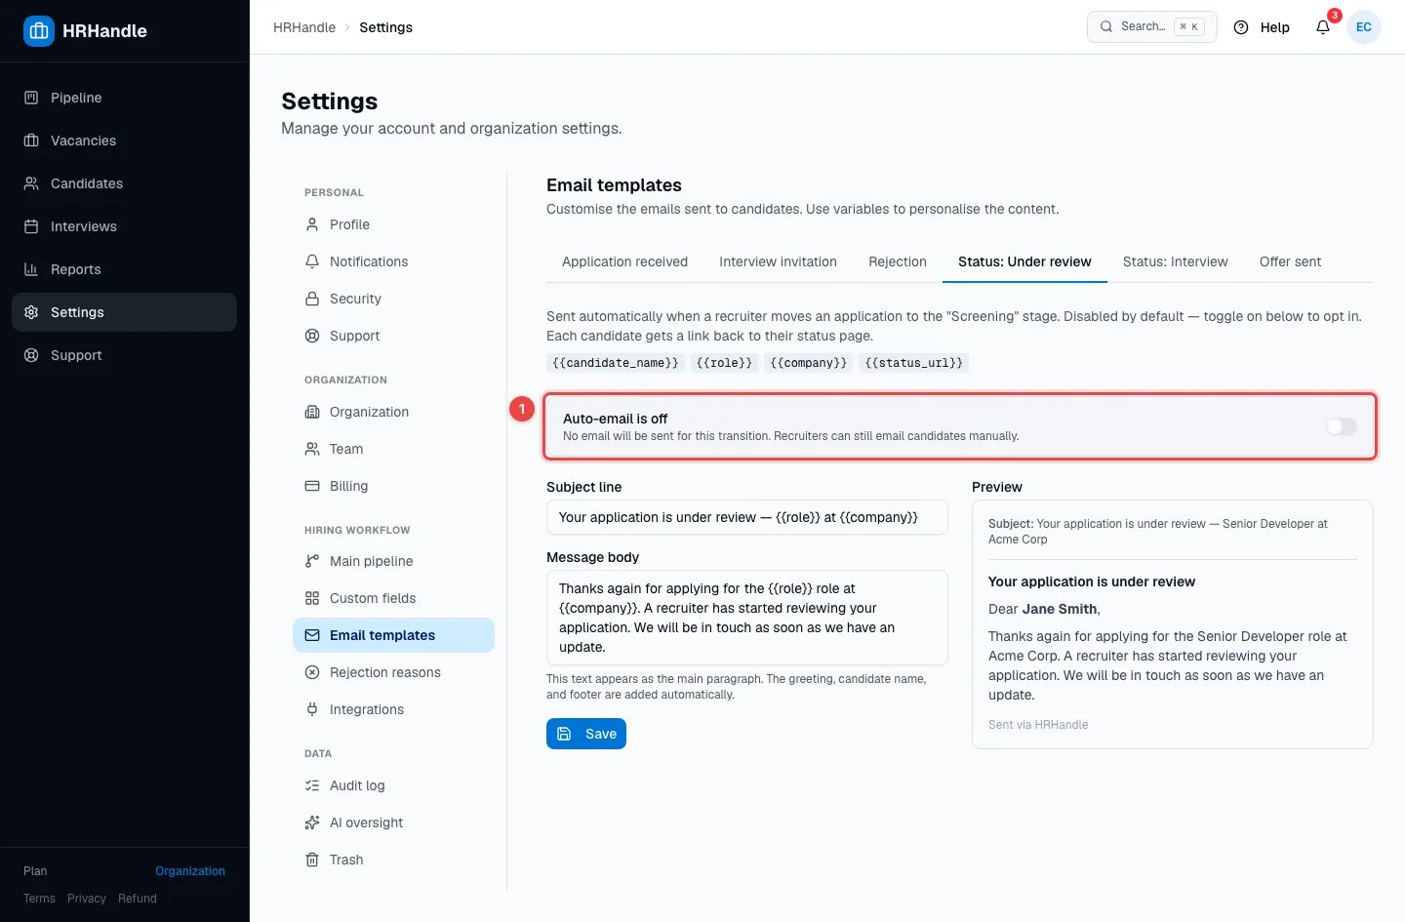Click the Reports bar chart icon
The image size is (1405, 922).
(31, 269)
